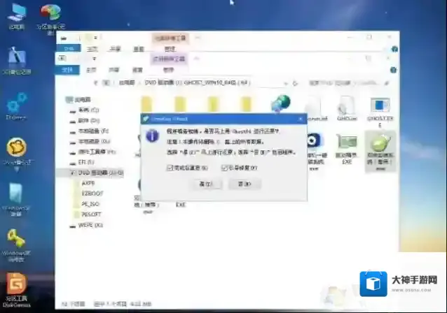Select the EZBOOT folder in navigation tree
447x313 pixels.
[x=92, y=192]
